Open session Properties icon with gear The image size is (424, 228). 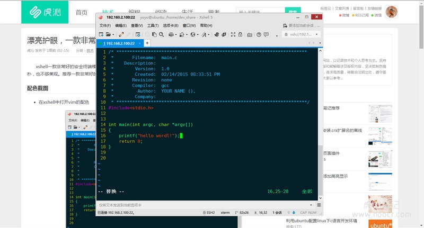138,34
